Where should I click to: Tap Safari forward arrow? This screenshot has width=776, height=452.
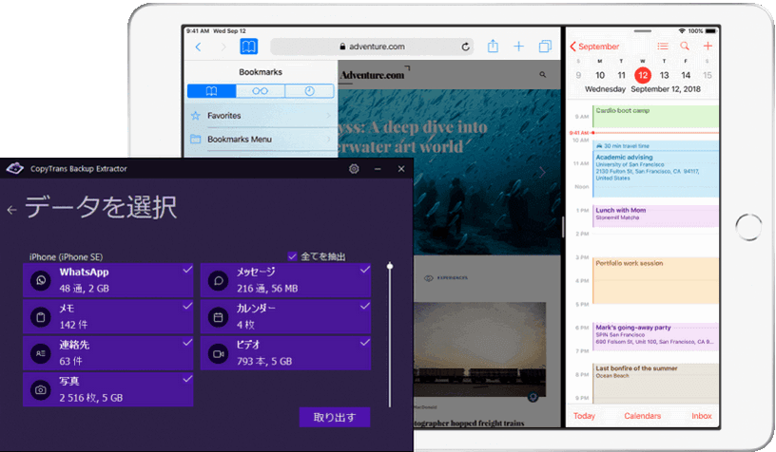click(223, 47)
